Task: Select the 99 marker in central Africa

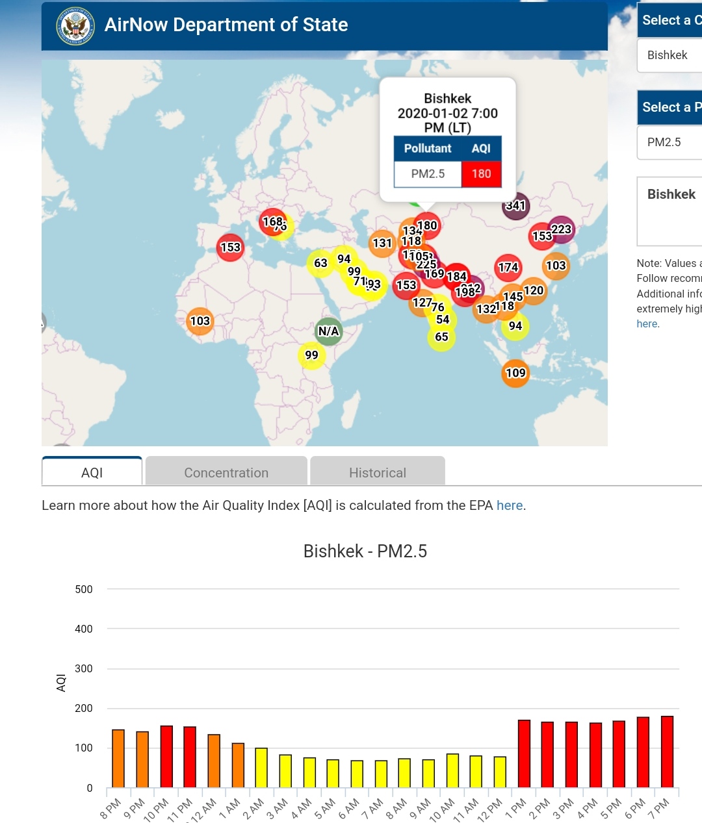Action: click(312, 355)
